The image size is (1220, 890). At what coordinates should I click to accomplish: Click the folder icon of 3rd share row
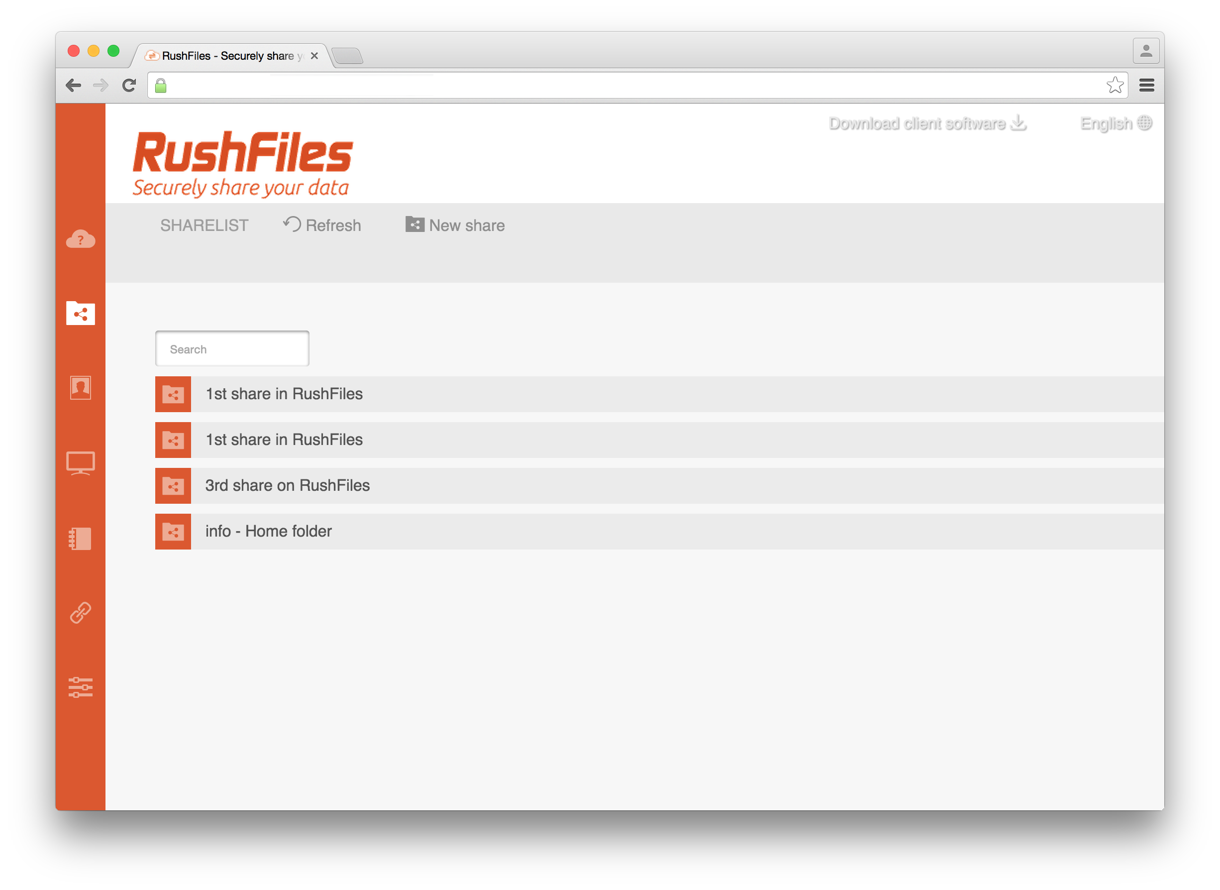(x=173, y=485)
